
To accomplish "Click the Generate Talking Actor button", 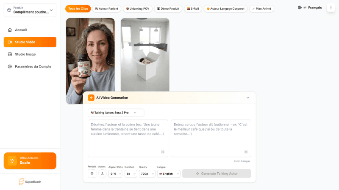I will click(217, 174).
